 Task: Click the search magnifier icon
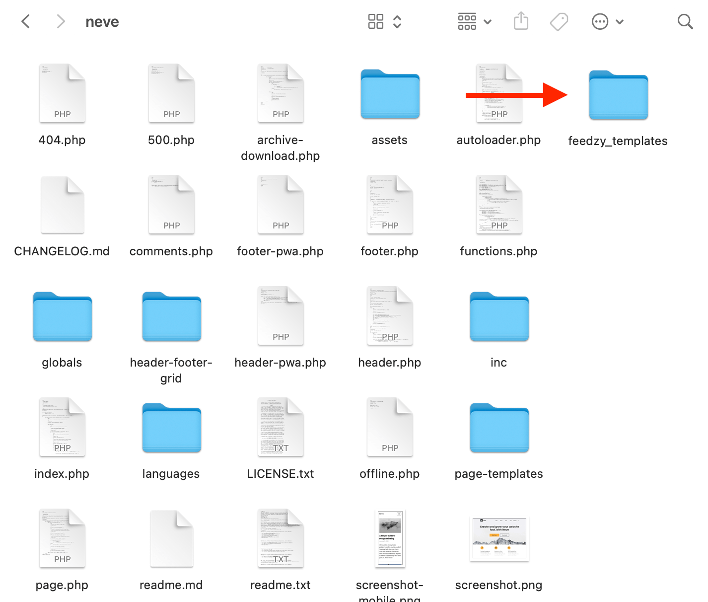point(685,21)
